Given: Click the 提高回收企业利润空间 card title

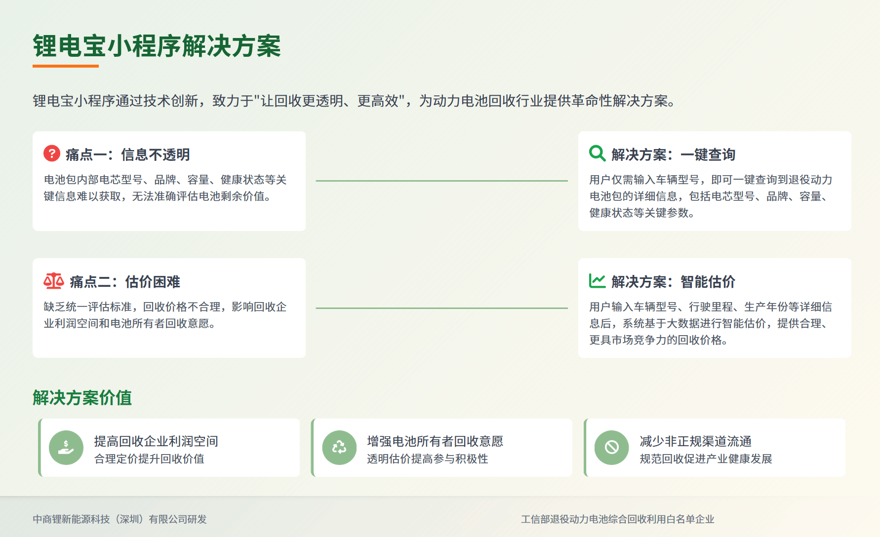Looking at the screenshot, I should pyautogui.click(x=156, y=441).
